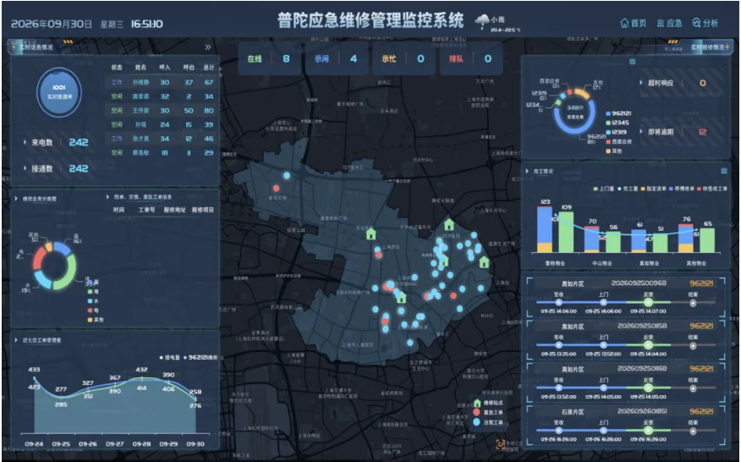Click the 即将逾期 value 12

(703, 132)
